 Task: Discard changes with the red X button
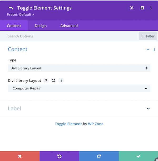[x=20, y=156]
